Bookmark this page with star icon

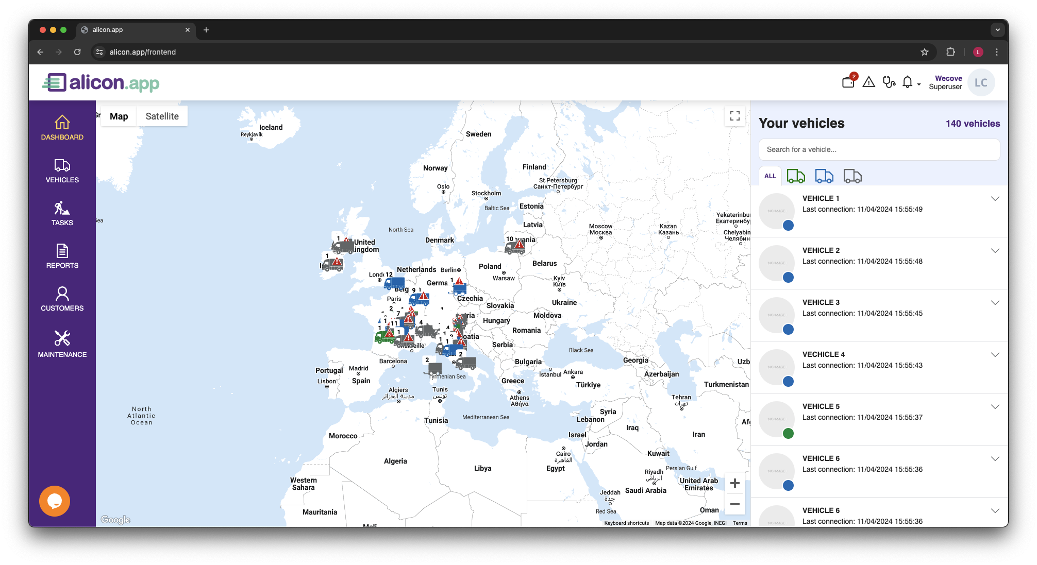click(925, 52)
